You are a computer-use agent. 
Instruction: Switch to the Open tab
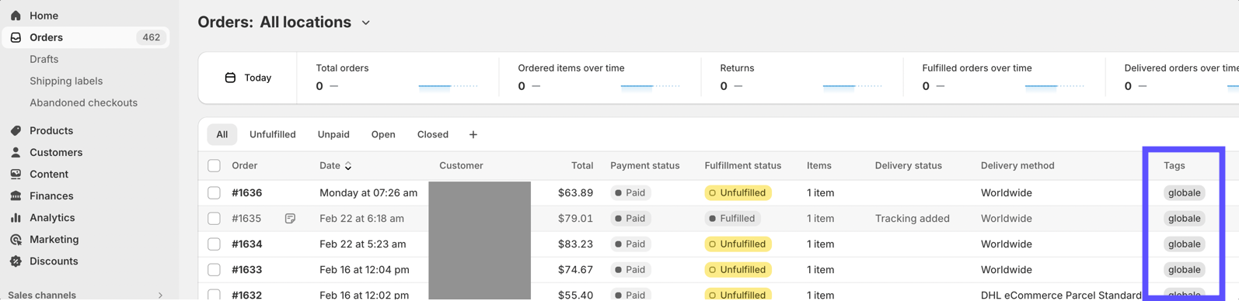click(383, 134)
